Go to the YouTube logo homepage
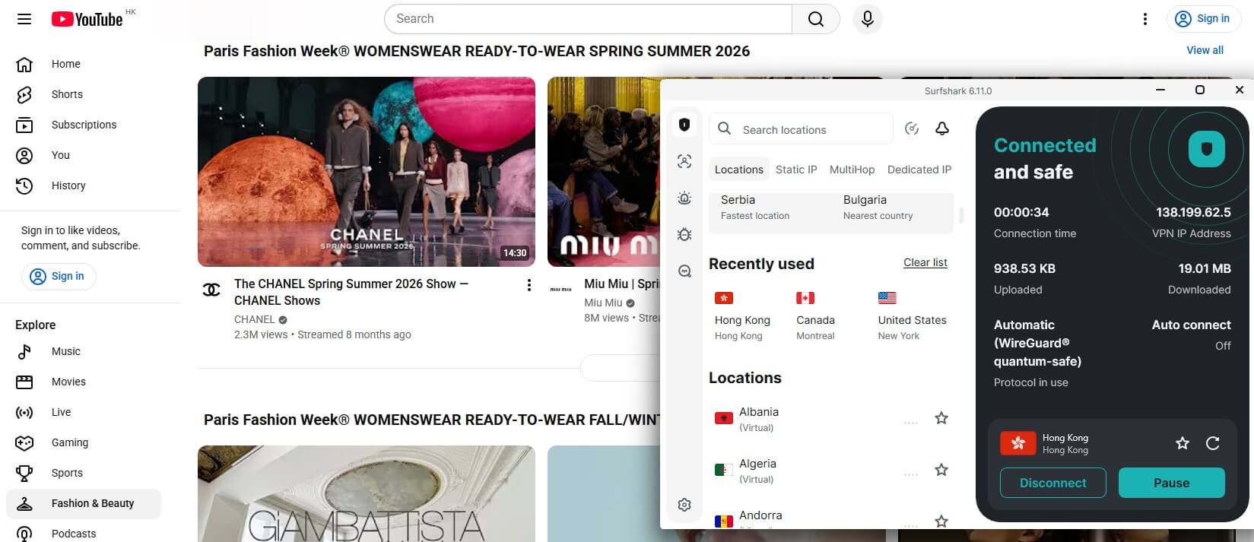Screen dimensions: 1254x542 87,19
